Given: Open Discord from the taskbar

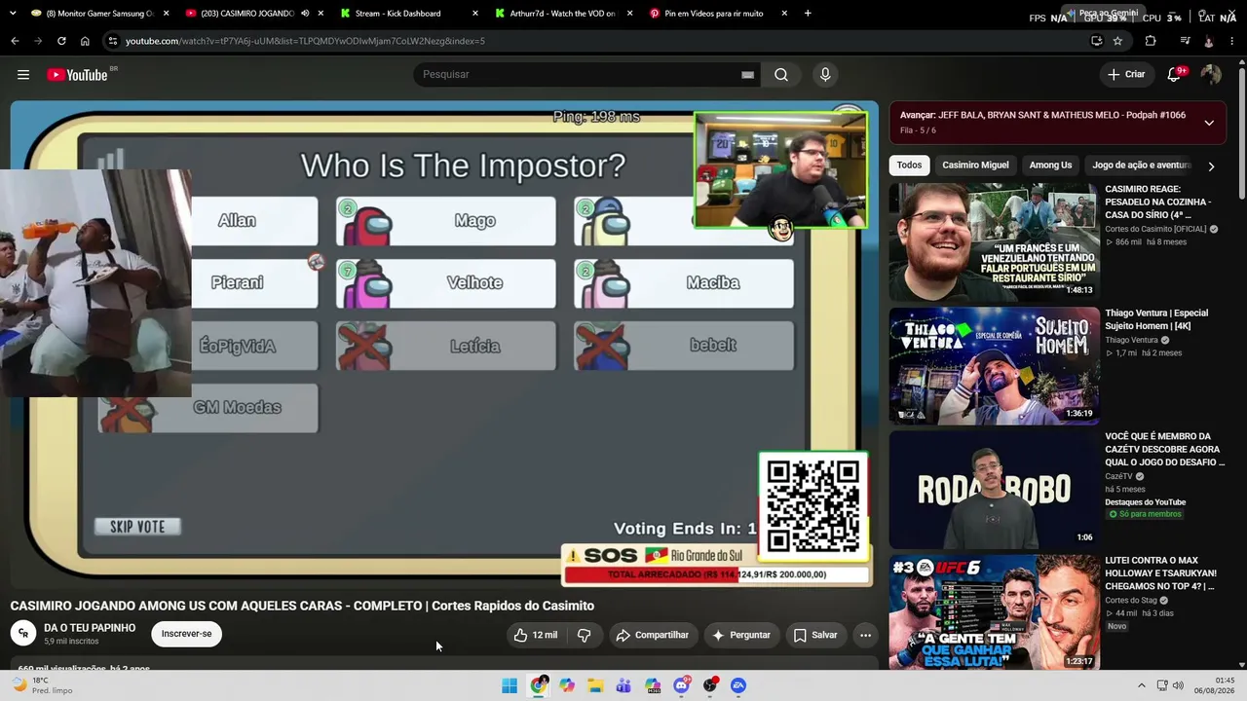Looking at the screenshot, I should [681, 685].
